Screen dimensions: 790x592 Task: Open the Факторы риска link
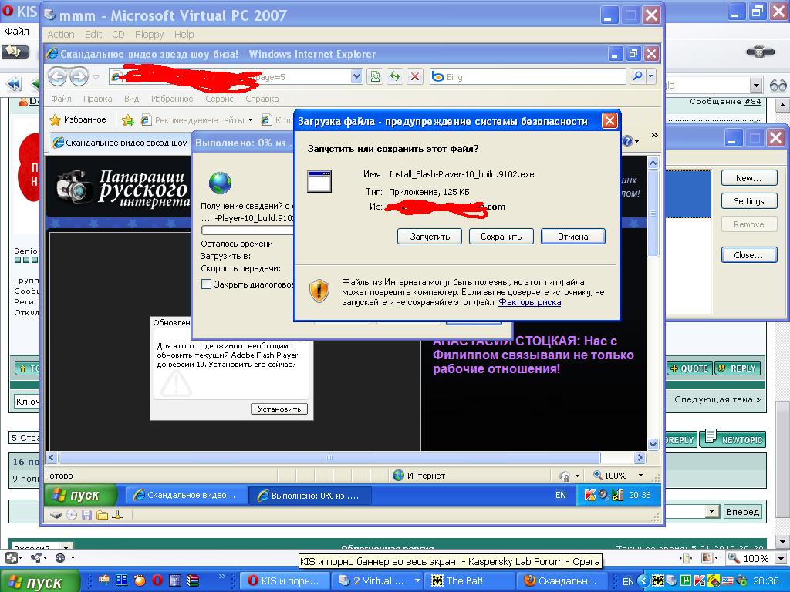(x=529, y=302)
